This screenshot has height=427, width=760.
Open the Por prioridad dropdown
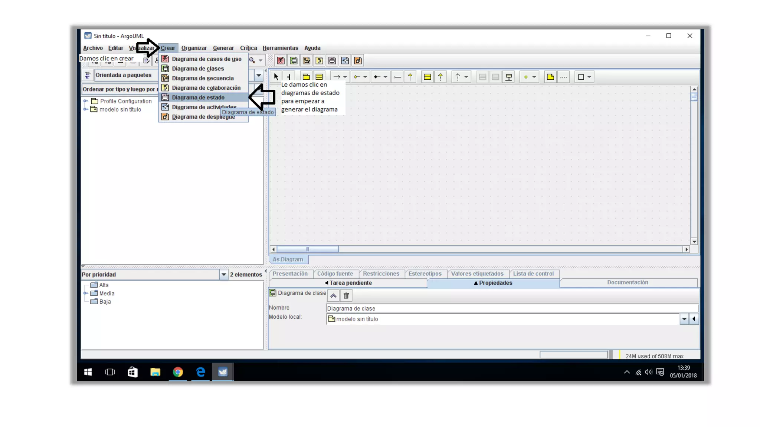click(x=223, y=275)
